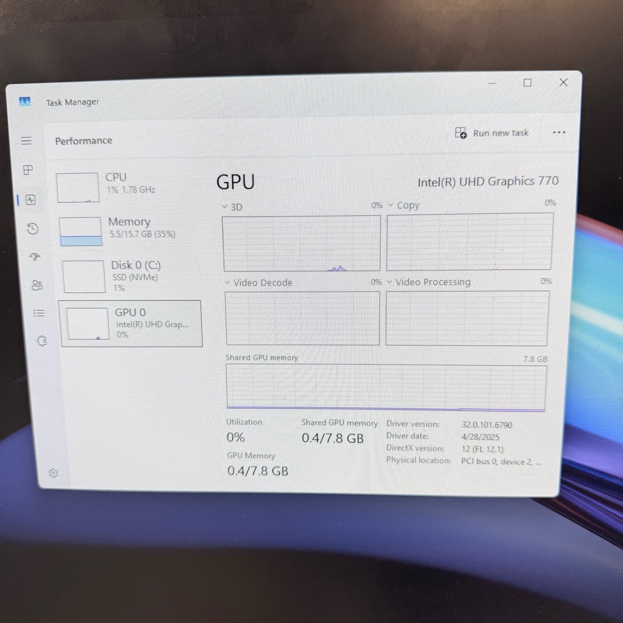The height and width of the screenshot is (623, 623).
Task: Click the Intel(R) UHD Graphics 770 title
Action: coord(488,182)
